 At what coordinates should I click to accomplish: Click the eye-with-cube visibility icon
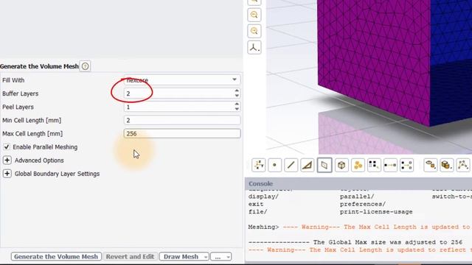pos(431,165)
